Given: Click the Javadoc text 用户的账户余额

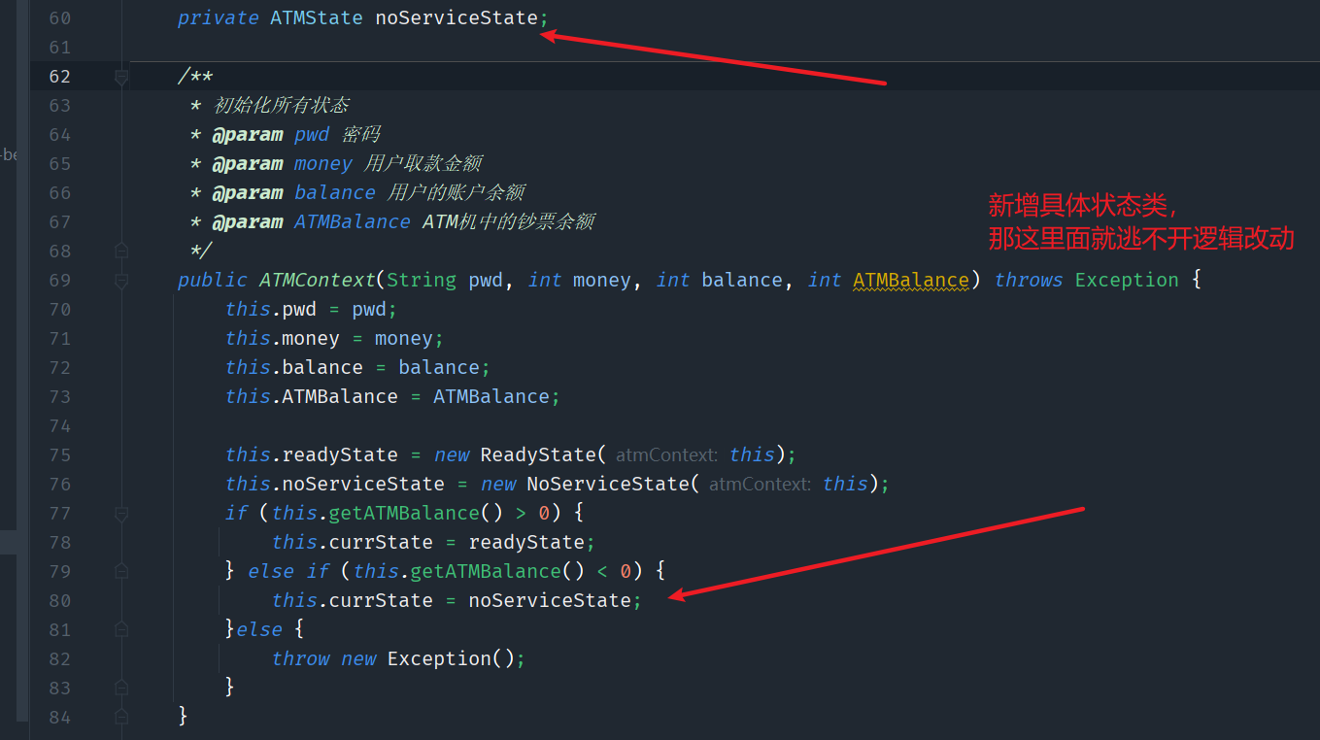Looking at the screenshot, I should pos(457,192).
